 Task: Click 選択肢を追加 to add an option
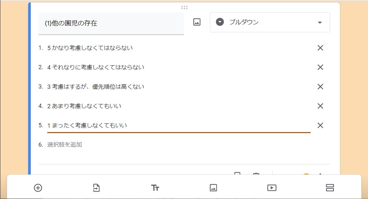pos(65,145)
